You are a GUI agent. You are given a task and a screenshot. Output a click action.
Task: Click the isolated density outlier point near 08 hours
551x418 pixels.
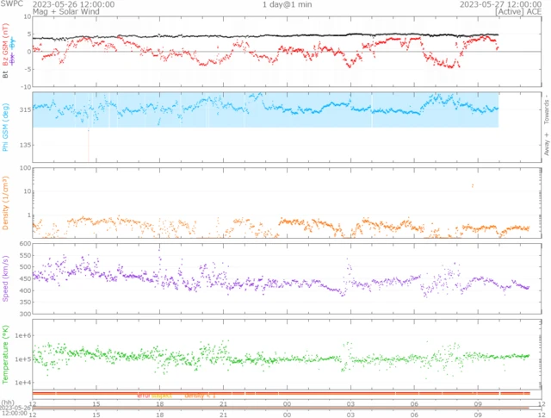click(x=472, y=185)
